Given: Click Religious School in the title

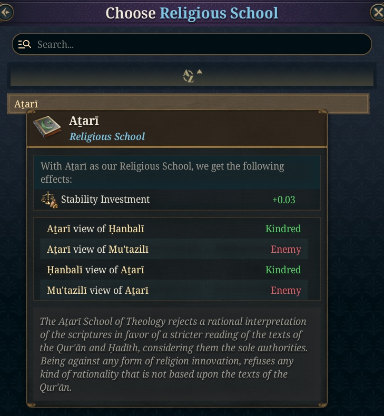Looking at the screenshot, I should click(219, 13).
